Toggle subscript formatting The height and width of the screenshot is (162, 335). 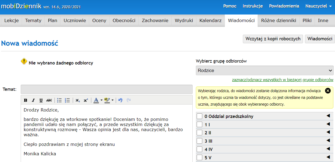point(78,100)
